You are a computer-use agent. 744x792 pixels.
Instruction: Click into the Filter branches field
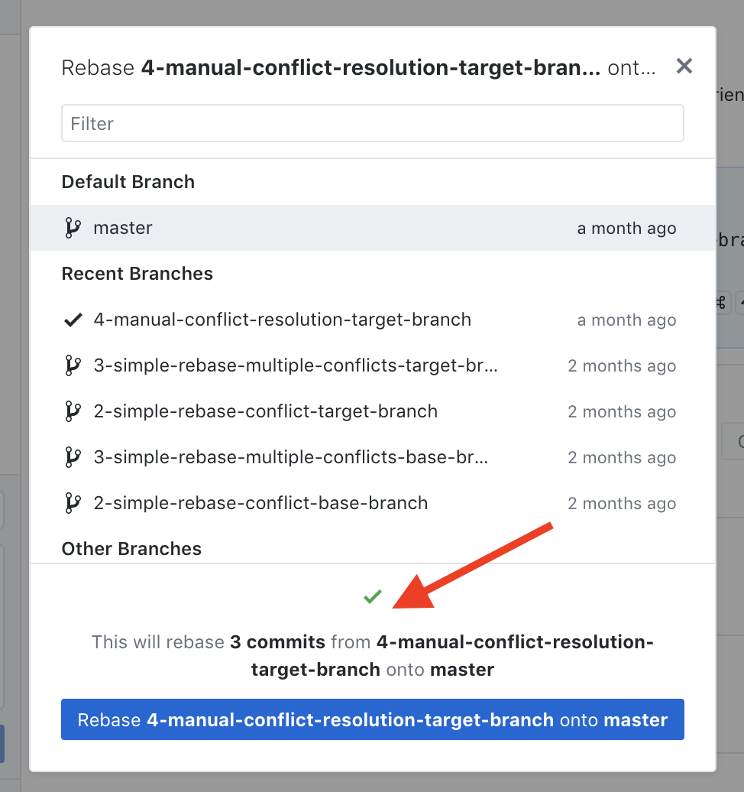pos(372,122)
